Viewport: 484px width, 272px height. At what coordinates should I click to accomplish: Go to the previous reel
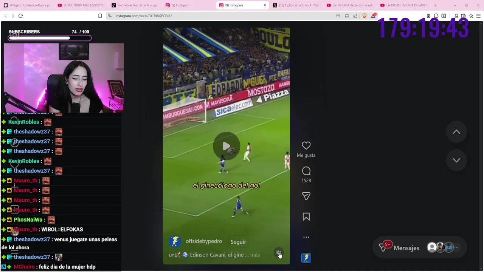(x=456, y=132)
